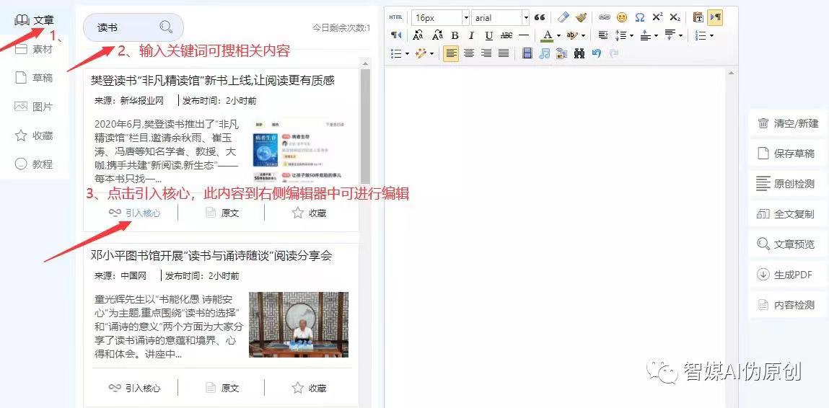
Task: Click the eraser clear-format icon
Action: point(563,17)
